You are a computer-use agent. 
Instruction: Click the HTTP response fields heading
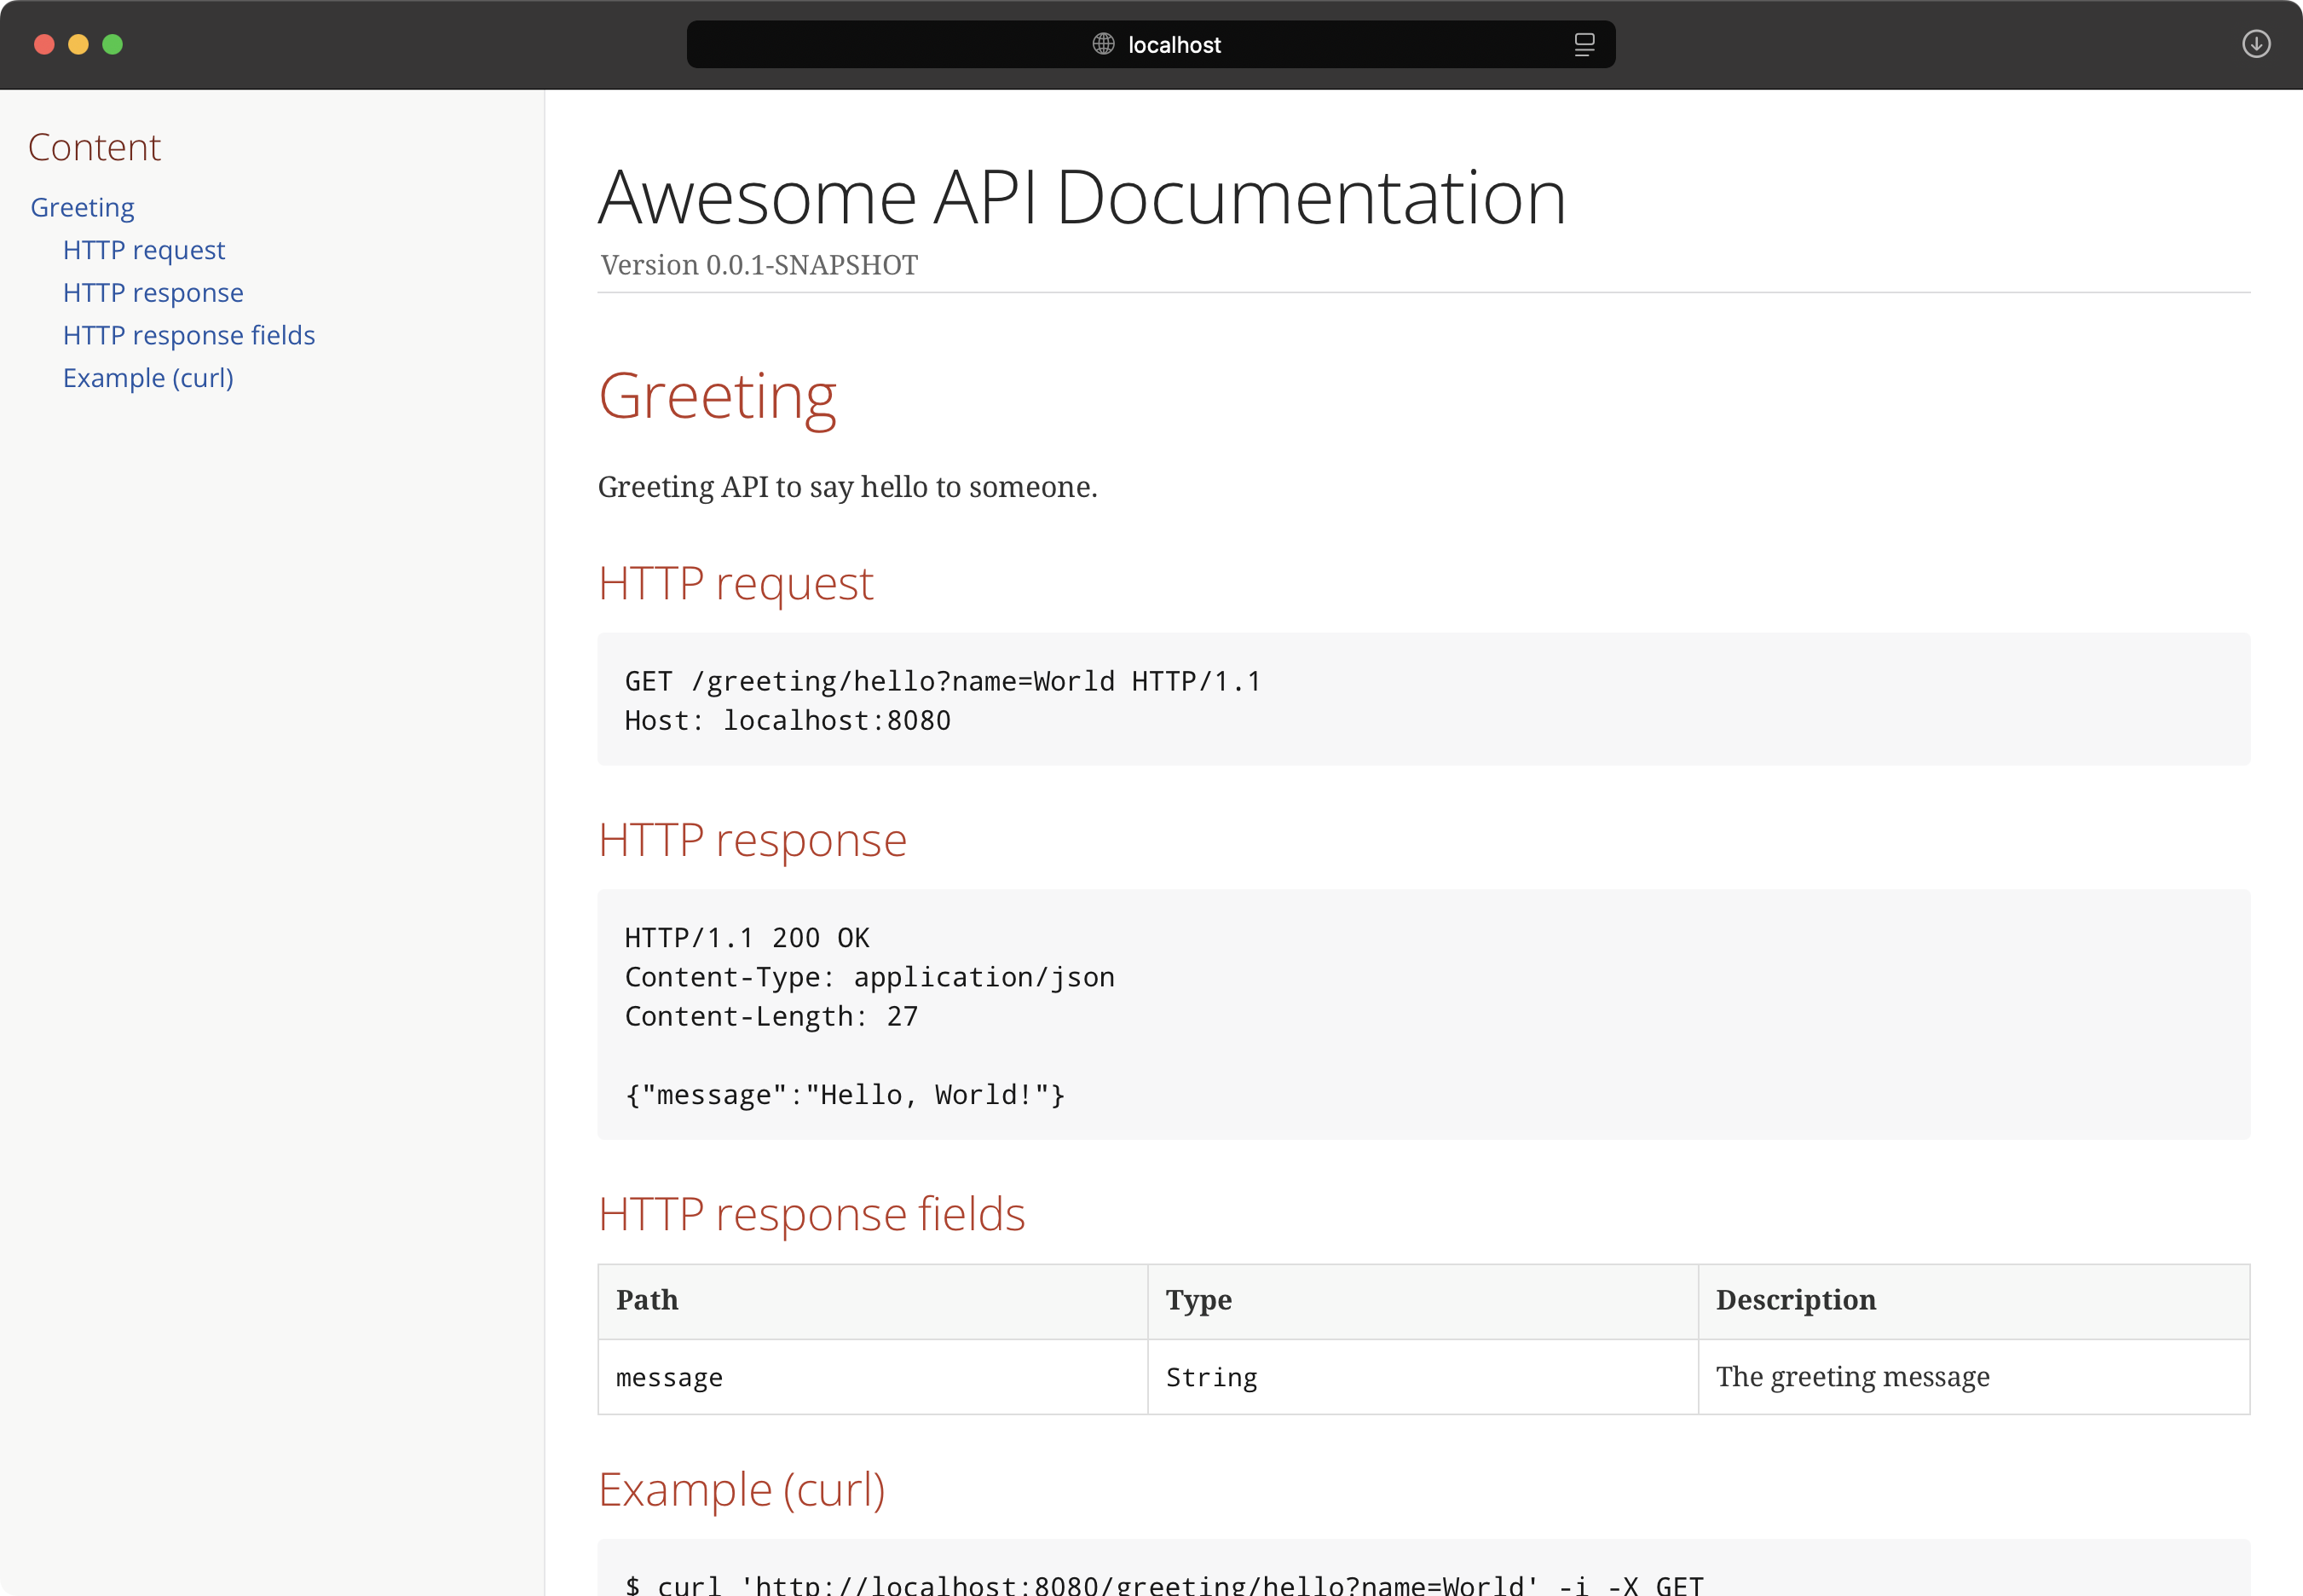click(x=811, y=1214)
